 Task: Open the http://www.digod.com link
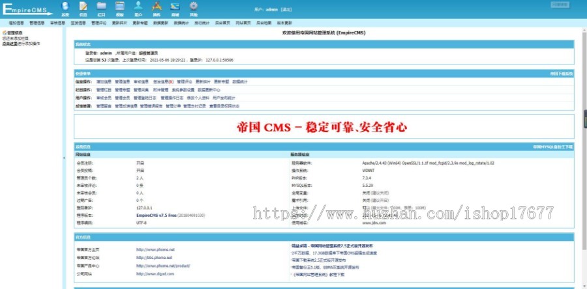[x=155, y=273]
